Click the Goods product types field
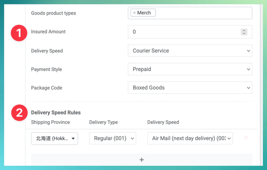The image size is (267, 170). pyautogui.click(x=190, y=13)
